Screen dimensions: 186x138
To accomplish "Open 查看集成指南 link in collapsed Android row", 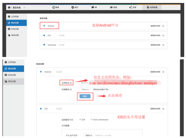I will click(155, 26).
